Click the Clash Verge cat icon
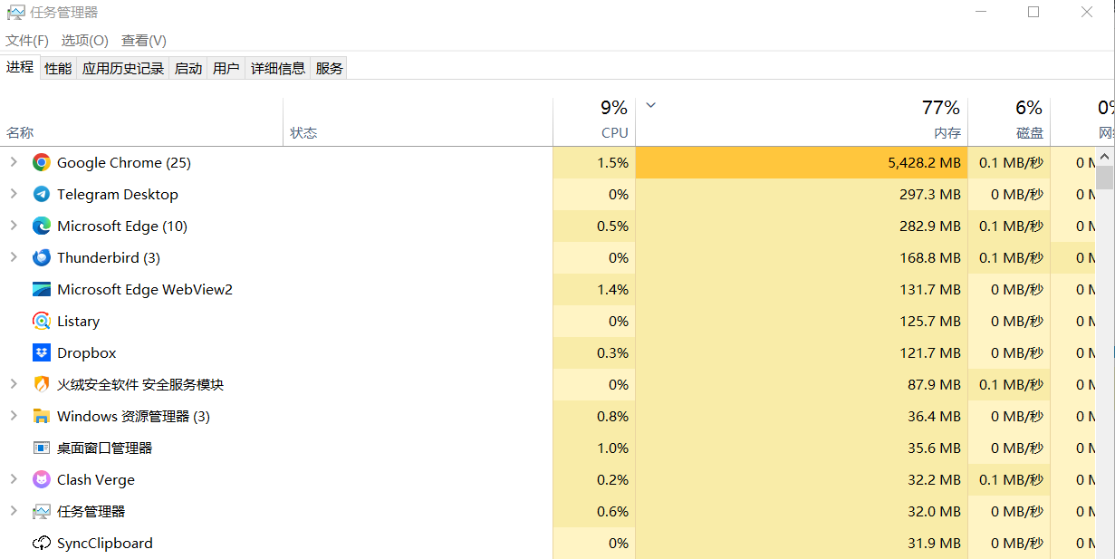This screenshot has width=1115, height=559. pyautogui.click(x=42, y=480)
